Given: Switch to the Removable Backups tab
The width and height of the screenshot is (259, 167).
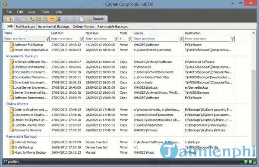Looking at the screenshot, I should pos(113,27).
